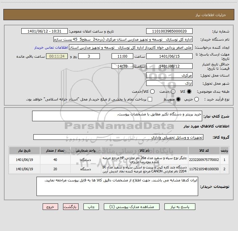The height and width of the screenshot is (231, 238).
Task: Click the چاپ print button
Action: pos(91,207)
